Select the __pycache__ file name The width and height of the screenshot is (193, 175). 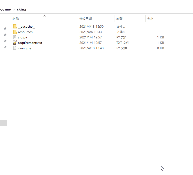(27, 27)
